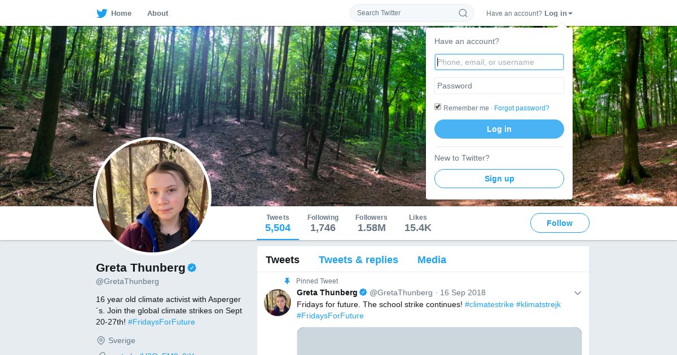Click the Twitter bird logo
Image resolution: width=677 pixels, height=355 pixels.
[102, 13]
